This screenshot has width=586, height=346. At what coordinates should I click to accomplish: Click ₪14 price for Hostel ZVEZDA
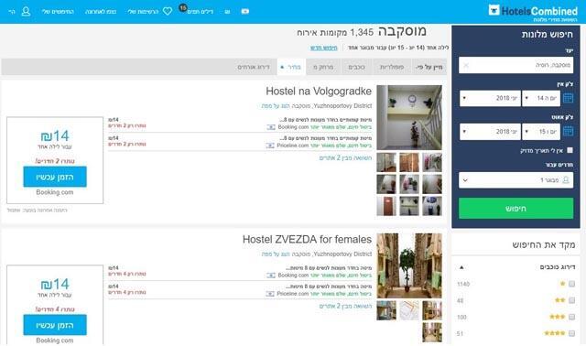(x=55, y=284)
